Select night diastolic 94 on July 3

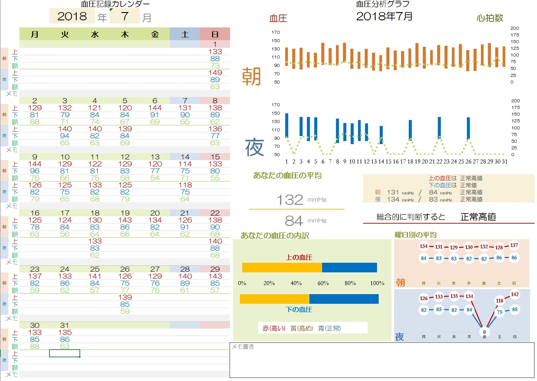(65, 136)
